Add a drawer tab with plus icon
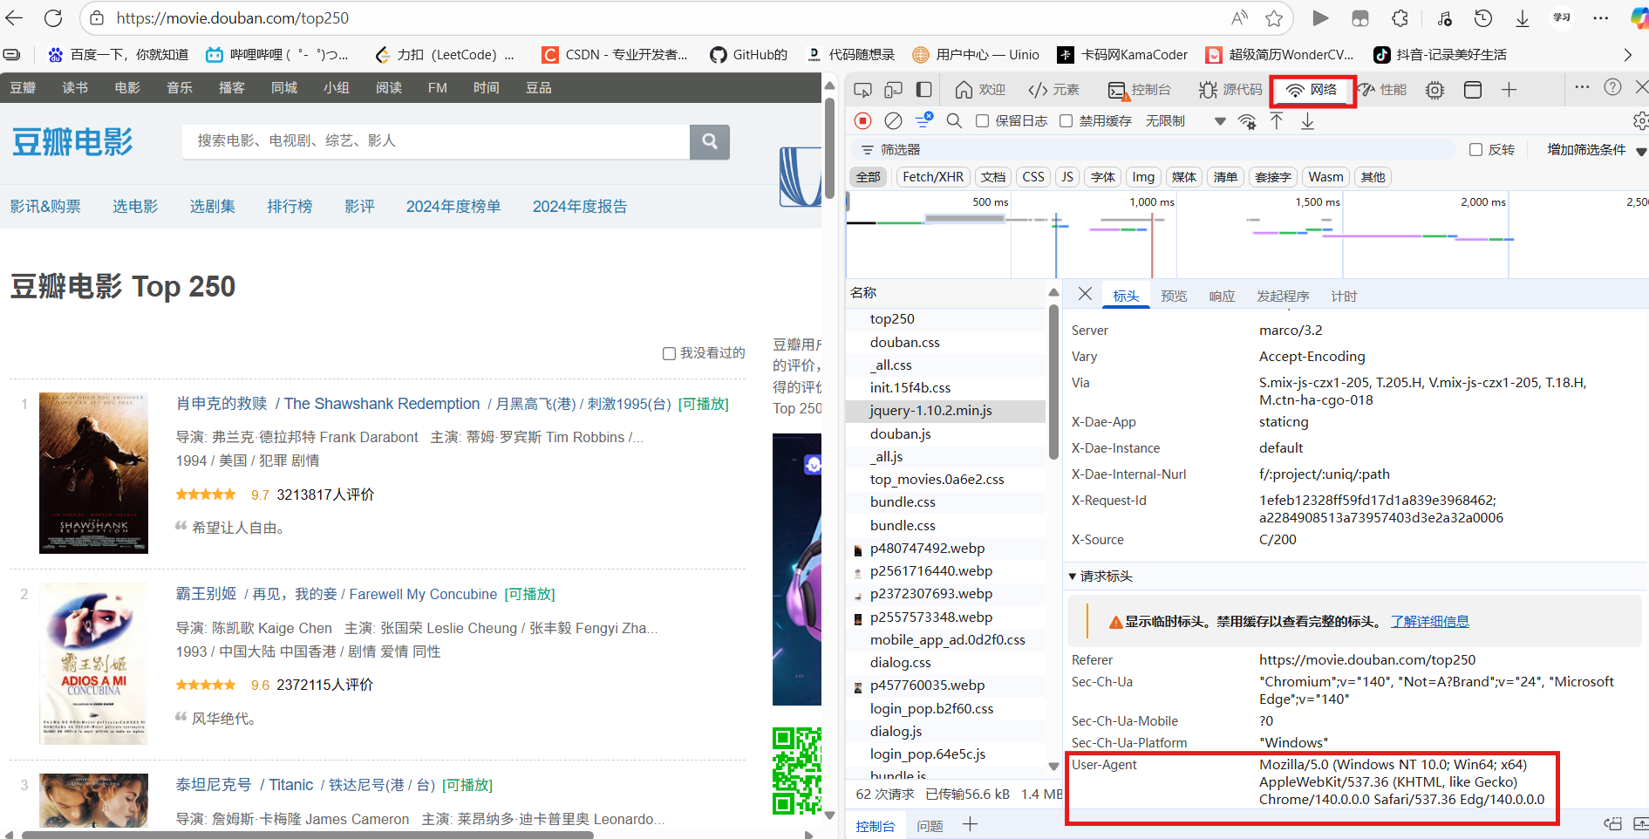Image resolution: width=1649 pixels, height=839 pixels. (x=970, y=825)
